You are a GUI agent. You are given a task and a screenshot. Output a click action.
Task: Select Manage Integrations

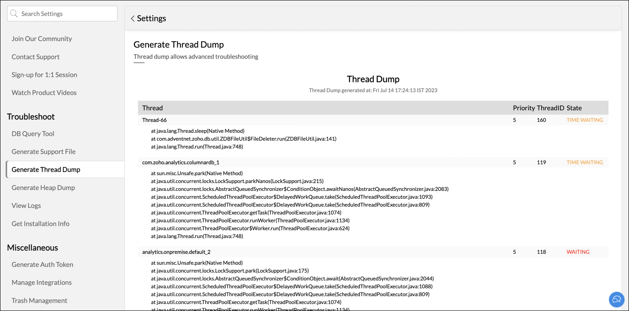click(41, 282)
